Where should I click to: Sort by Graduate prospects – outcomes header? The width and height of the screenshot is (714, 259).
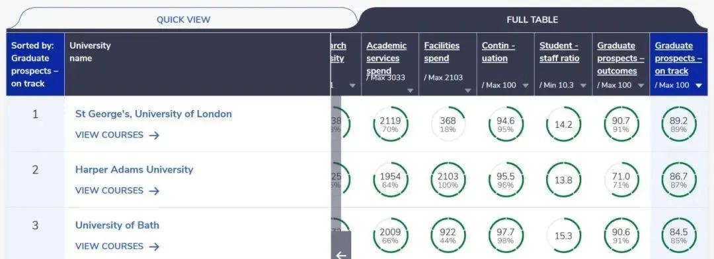tap(620, 58)
